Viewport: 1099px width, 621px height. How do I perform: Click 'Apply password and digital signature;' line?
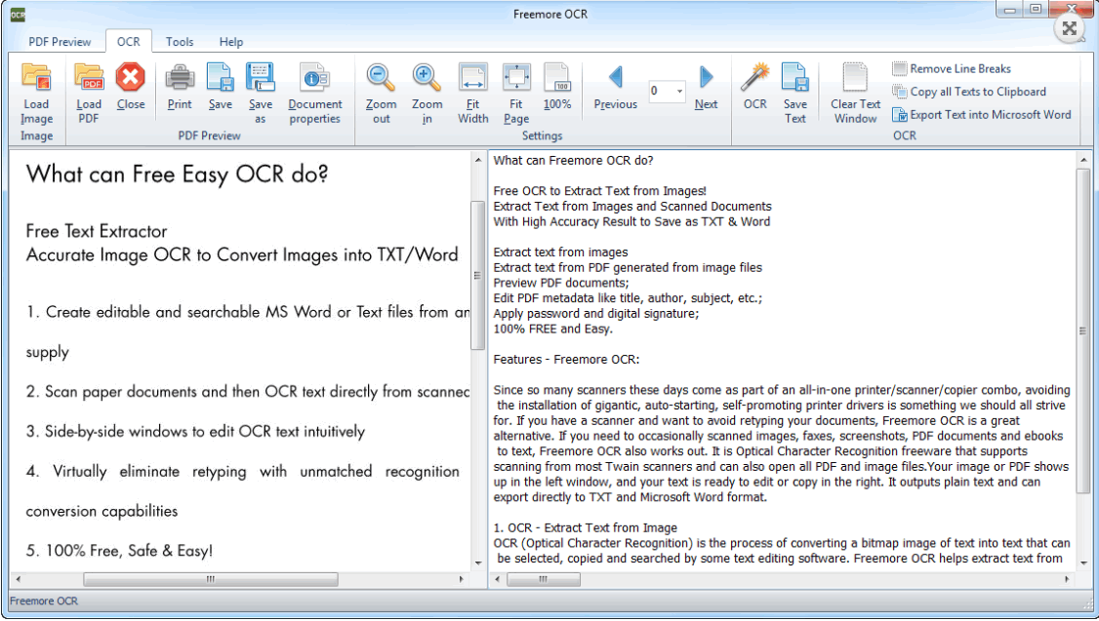click(x=596, y=314)
